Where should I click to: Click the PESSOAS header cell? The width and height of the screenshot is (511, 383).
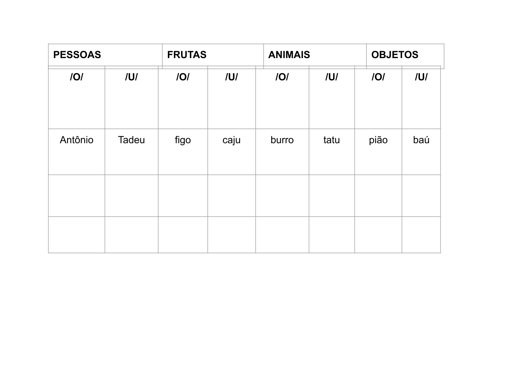coord(77,55)
